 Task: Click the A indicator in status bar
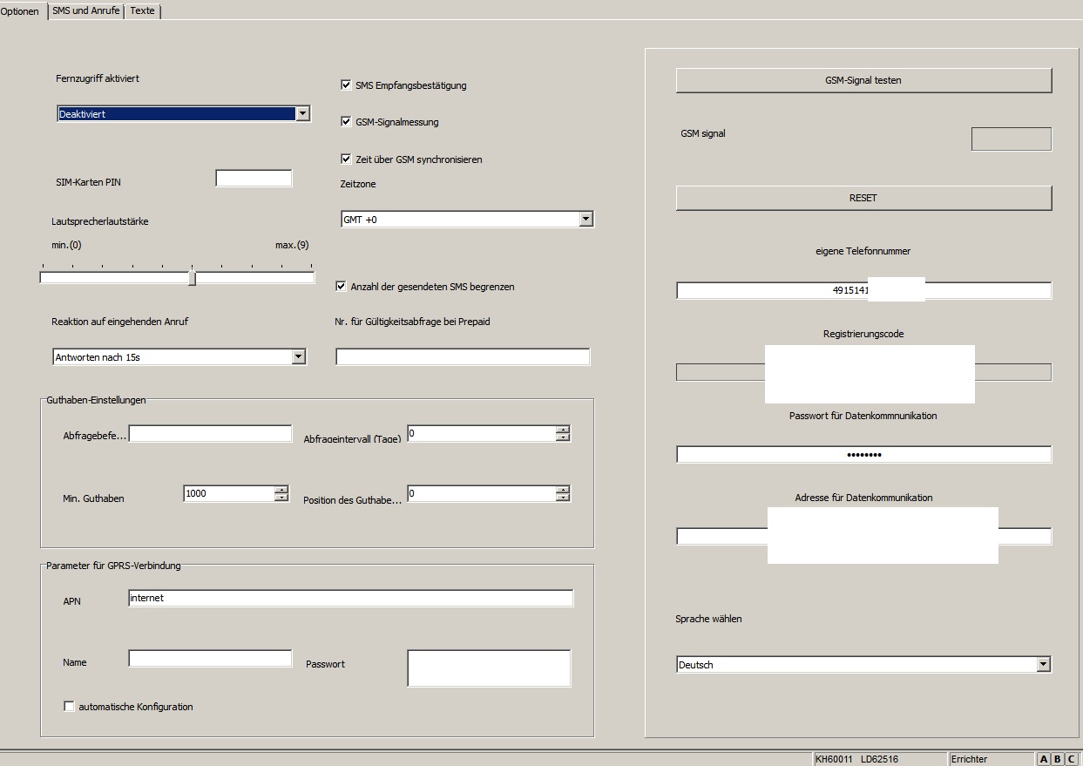point(1044,759)
